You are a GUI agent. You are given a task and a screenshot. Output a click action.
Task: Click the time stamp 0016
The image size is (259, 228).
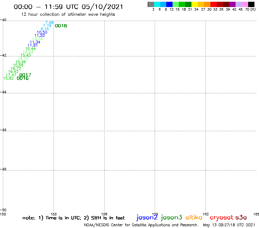tap(23, 78)
